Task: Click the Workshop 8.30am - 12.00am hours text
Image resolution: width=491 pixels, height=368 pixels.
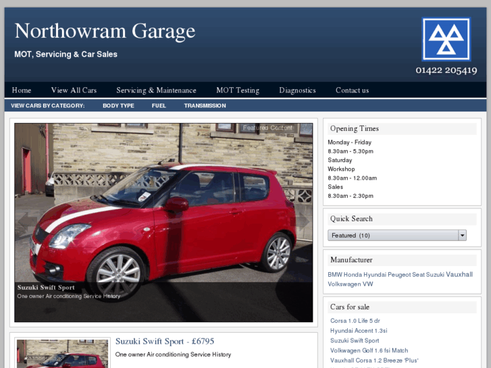Action: (353, 174)
